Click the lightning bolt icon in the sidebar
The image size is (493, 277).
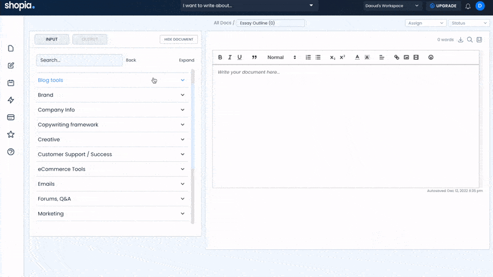click(x=10, y=100)
